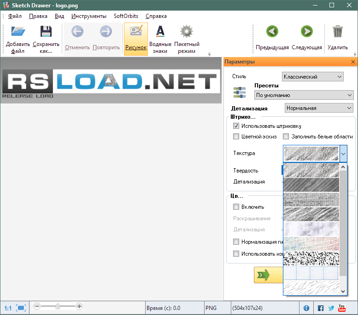Go to Следующая image with green arrow
This screenshot has height=315, width=358.
[x=307, y=31]
